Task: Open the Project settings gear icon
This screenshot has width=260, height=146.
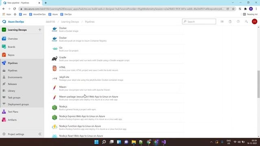Action: (4, 134)
